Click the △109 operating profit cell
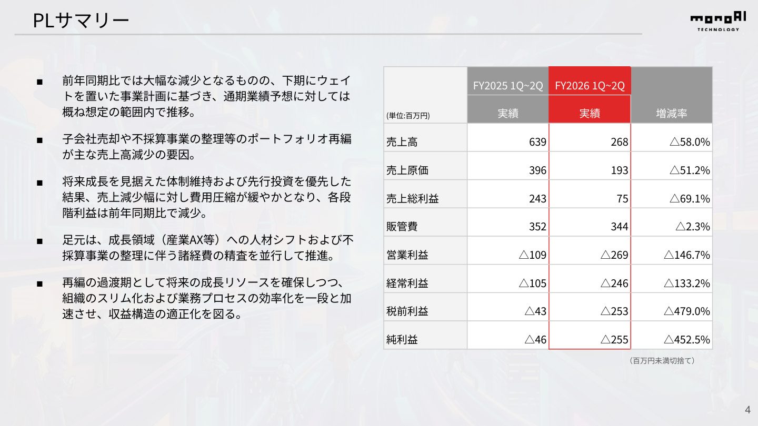This screenshot has width=758, height=426. (x=508, y=251)
